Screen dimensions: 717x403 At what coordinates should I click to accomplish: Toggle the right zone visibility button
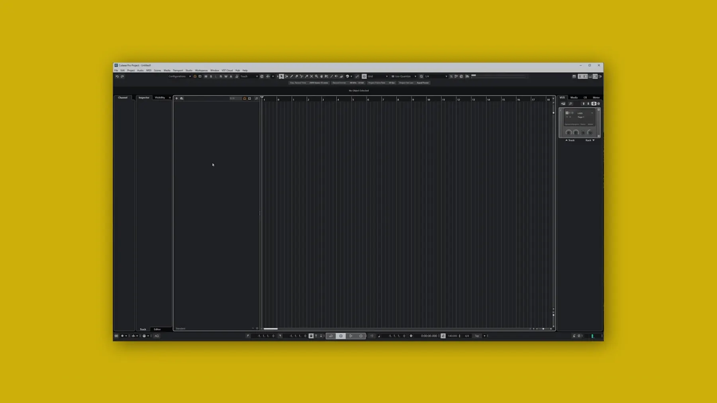(x=595, y=76)
